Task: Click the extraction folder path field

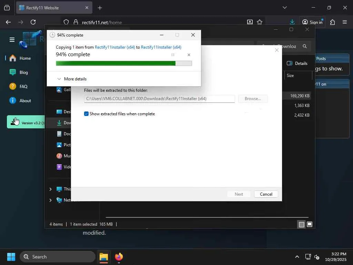Action: click(x=159, y=99)
